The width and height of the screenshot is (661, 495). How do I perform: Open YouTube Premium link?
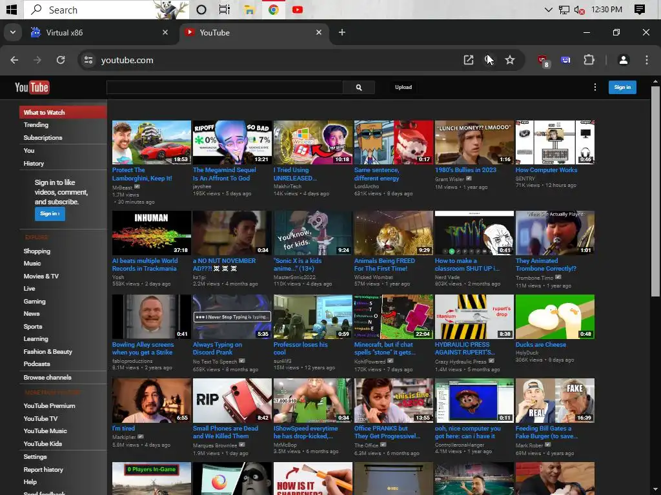point(49,406)
